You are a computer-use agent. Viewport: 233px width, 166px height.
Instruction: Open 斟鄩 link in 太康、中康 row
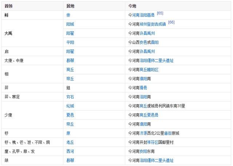point(70,60)
